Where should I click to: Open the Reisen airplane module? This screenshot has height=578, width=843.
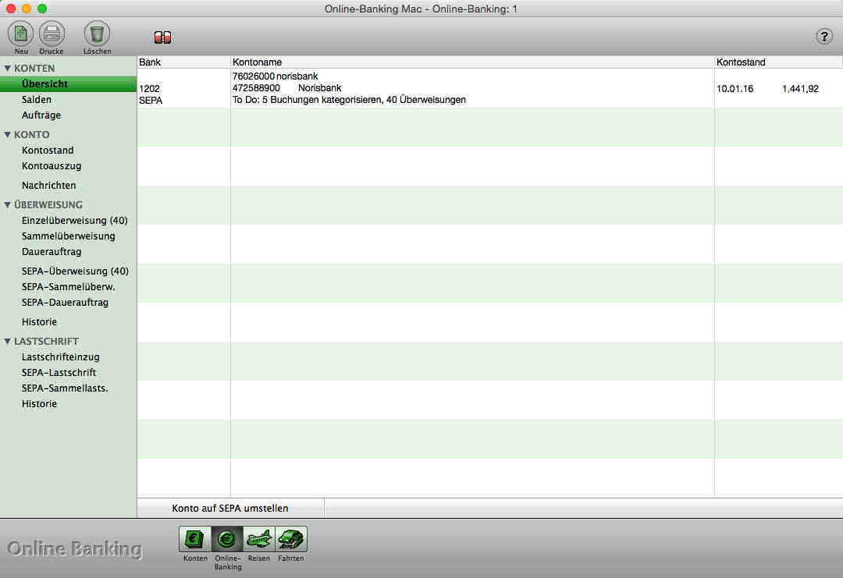259,540
